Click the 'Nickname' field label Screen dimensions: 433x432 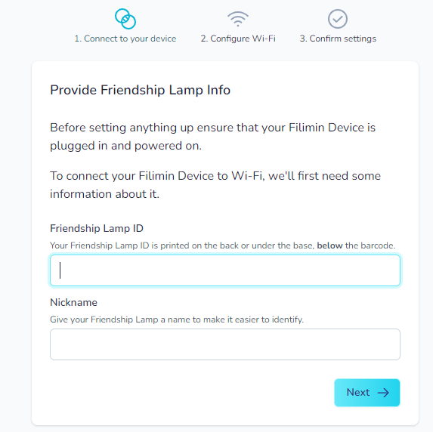tap(73, 303)
